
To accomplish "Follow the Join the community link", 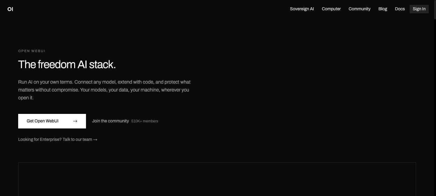I will coord(111,121).
